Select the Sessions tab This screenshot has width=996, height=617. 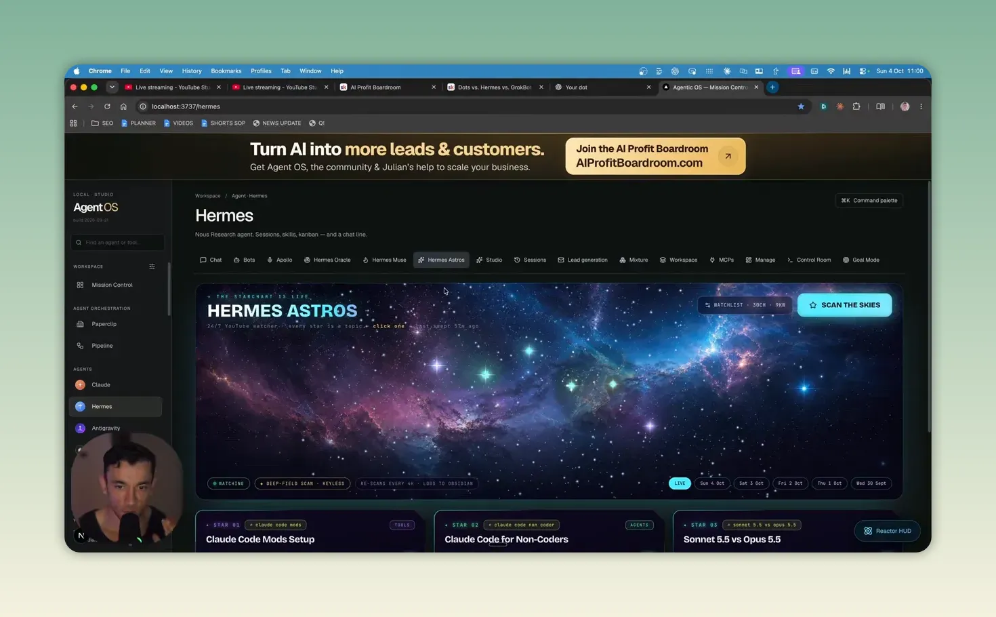[x=530, y=260]
